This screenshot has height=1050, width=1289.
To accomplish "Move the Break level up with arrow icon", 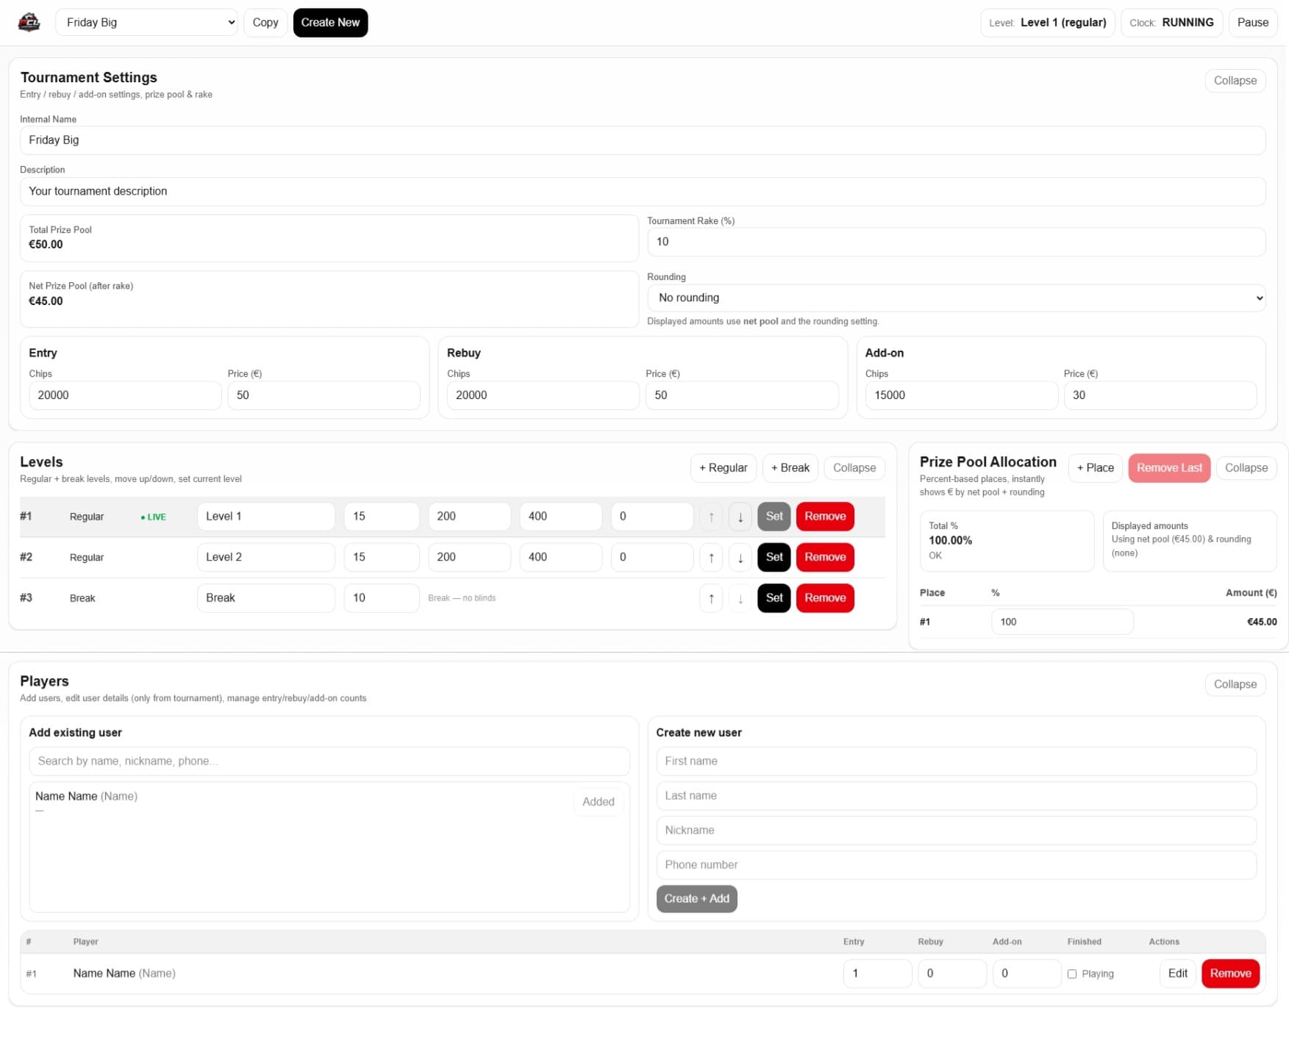I will (710, 598).
